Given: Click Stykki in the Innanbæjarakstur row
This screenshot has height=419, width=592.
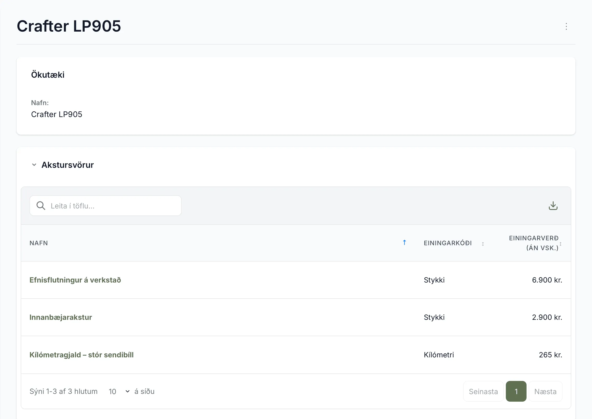Looking at the screenshot, I should 434,317.
